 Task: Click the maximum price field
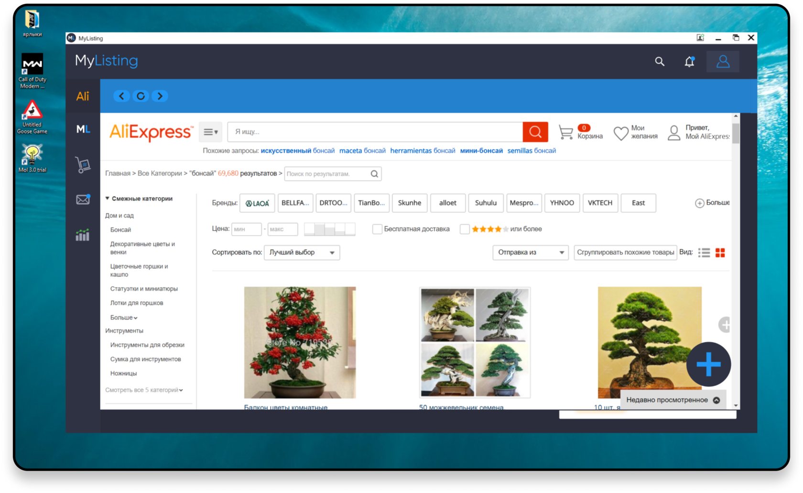pos(282,230)
